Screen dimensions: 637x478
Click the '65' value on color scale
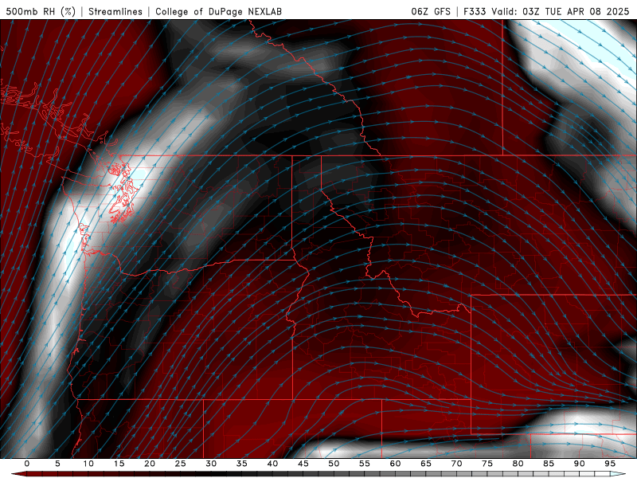point(426,464)
